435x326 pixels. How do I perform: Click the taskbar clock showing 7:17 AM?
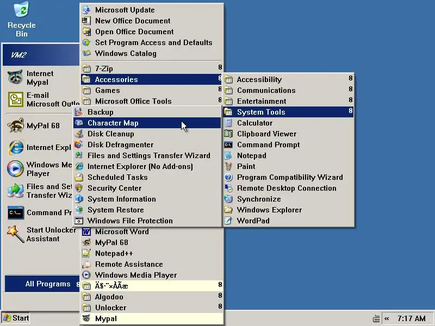coord(412,318)
